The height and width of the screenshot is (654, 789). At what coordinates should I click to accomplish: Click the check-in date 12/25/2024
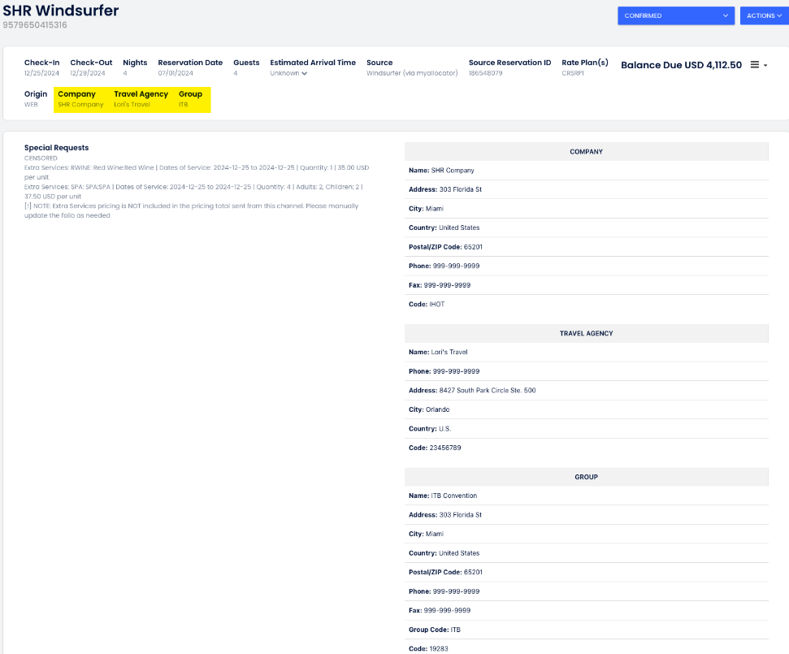coord(41,73)
